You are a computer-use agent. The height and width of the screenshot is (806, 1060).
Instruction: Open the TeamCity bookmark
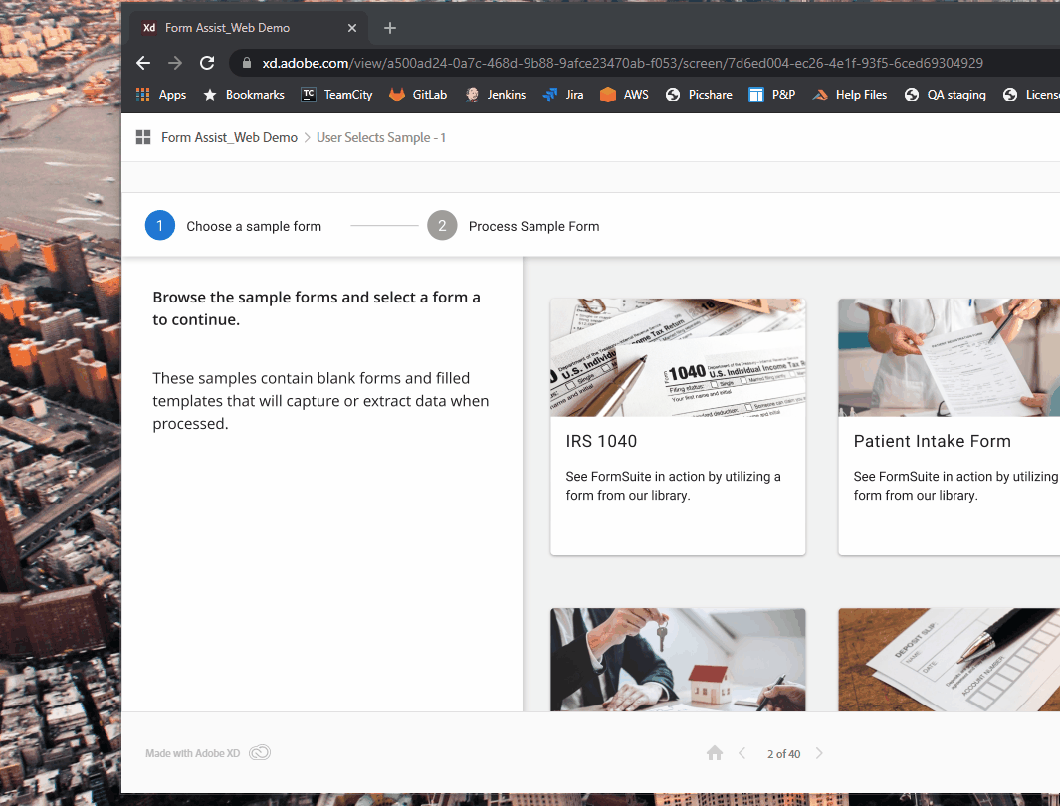point(336,95)
